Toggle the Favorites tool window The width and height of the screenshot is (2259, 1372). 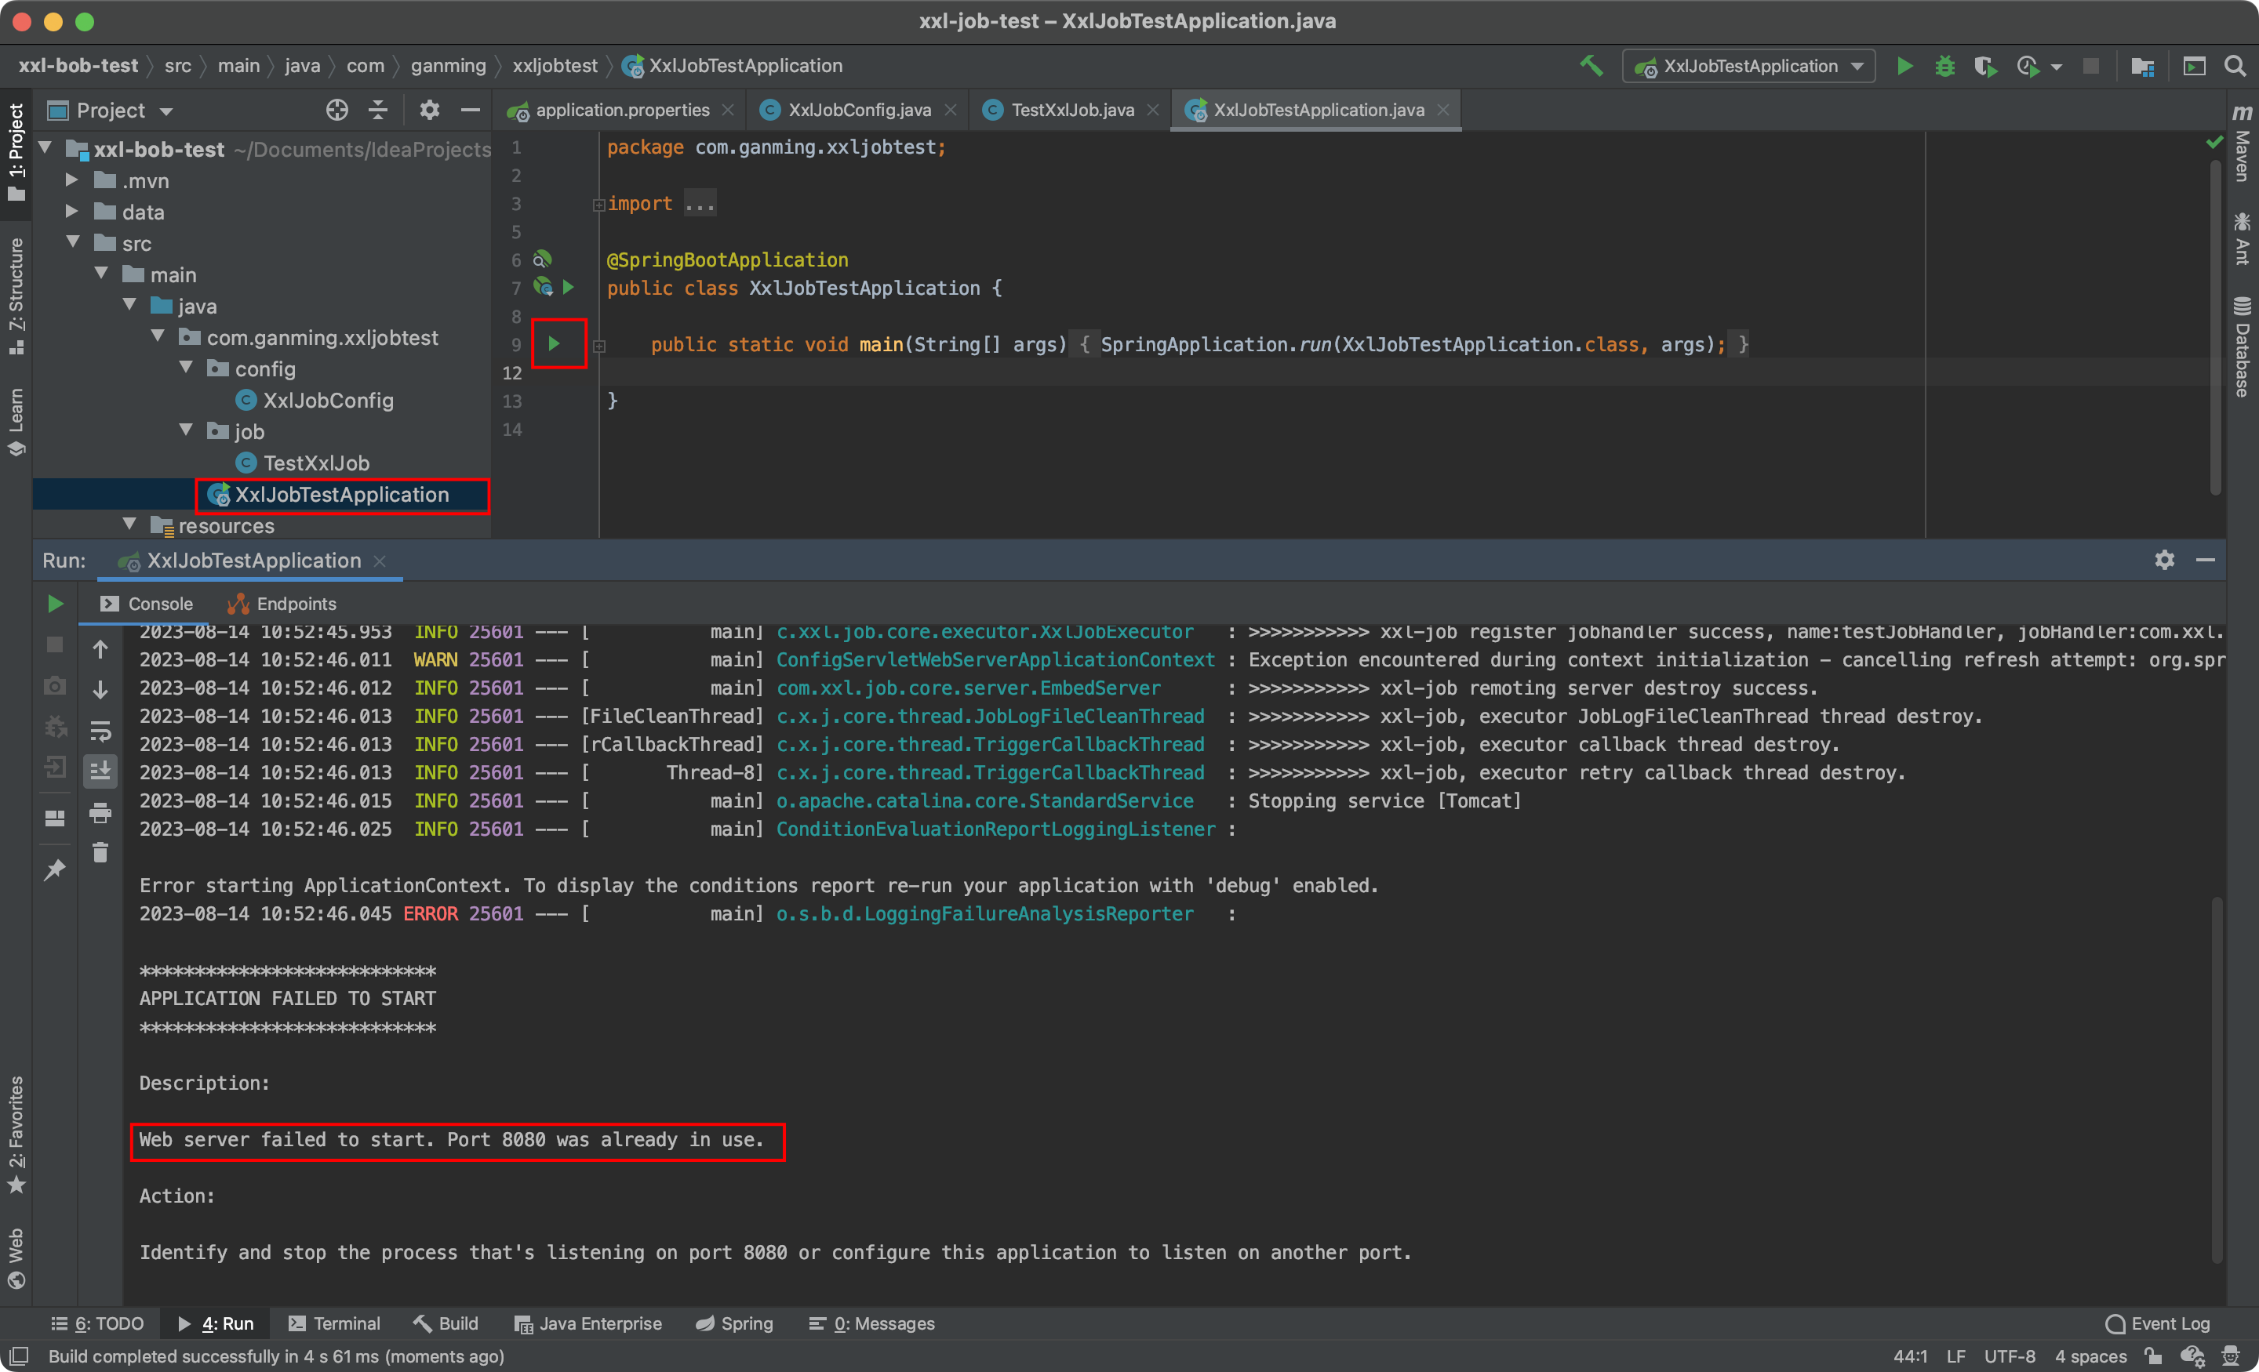(16, 1134)
